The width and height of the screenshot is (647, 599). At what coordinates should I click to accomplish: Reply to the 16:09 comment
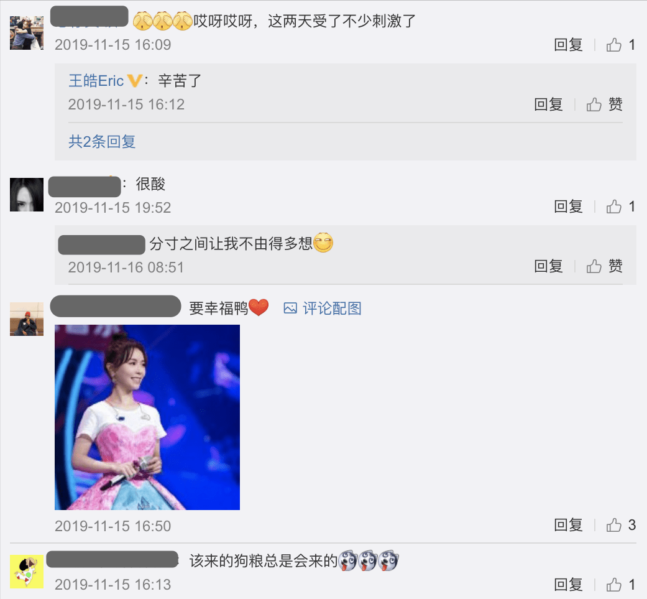[568, 45]
